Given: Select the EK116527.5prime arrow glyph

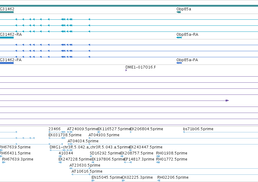Looking at the screenshot, I should click(x=99, y=132).
